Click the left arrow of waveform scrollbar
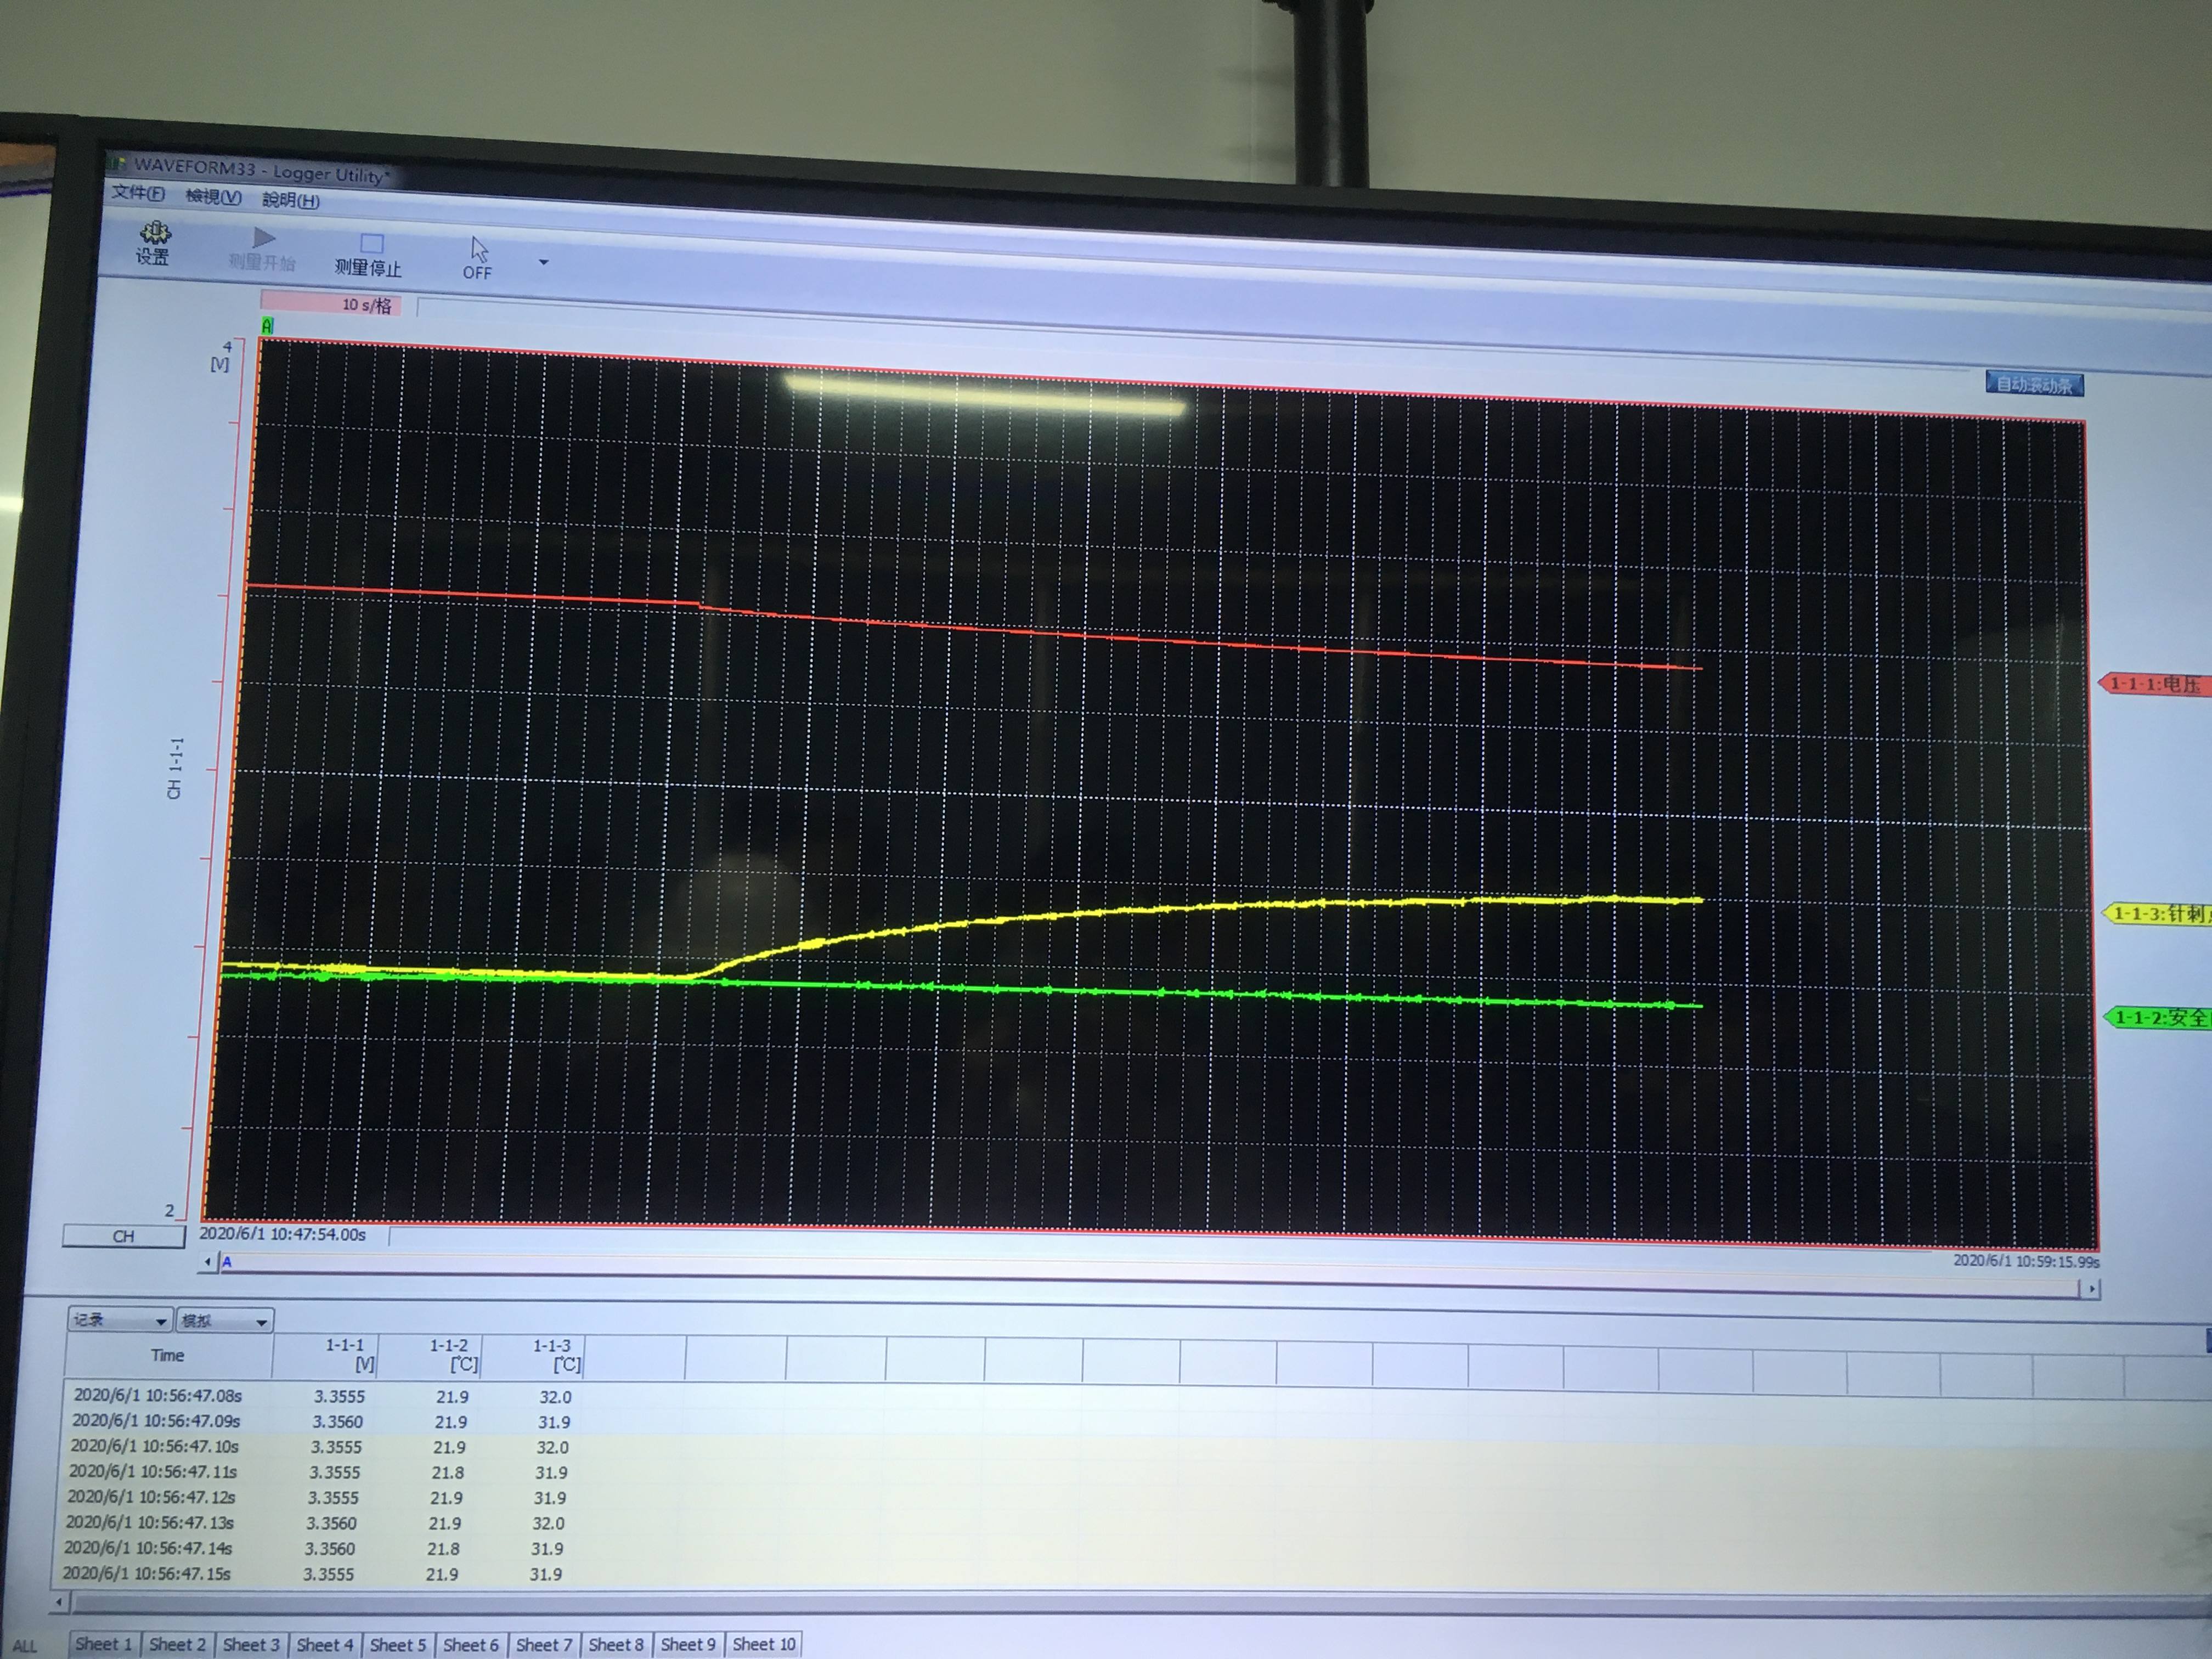 [x=207, y=1262]
